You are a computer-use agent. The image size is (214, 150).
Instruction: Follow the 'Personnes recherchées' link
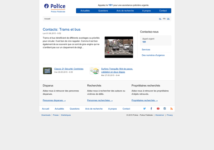click(x=100, y=100)
